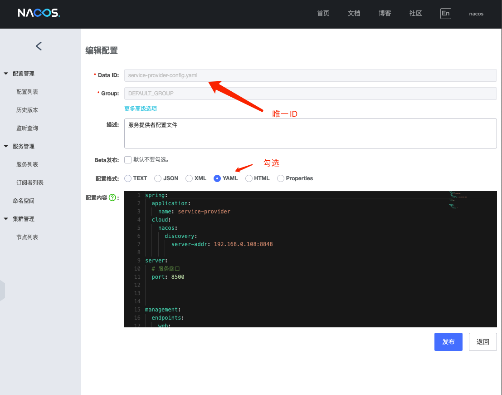Click 'server:' line 9 in editor

[x=156, y=261]
